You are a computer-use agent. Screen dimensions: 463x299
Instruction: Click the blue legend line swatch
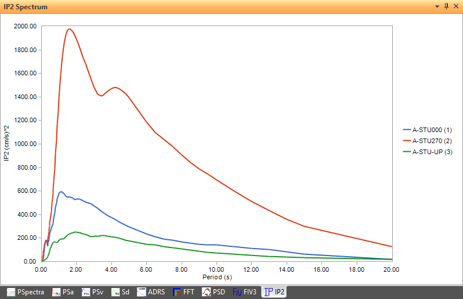407,130
